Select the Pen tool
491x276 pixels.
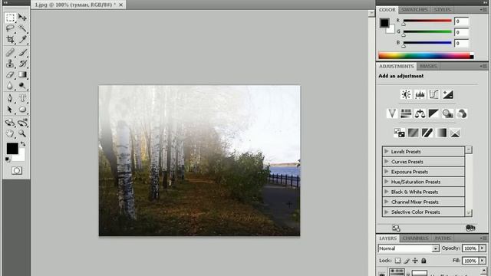coord(10,98)
